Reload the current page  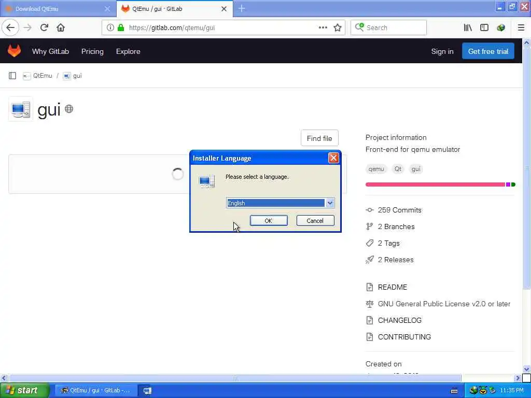44,28
